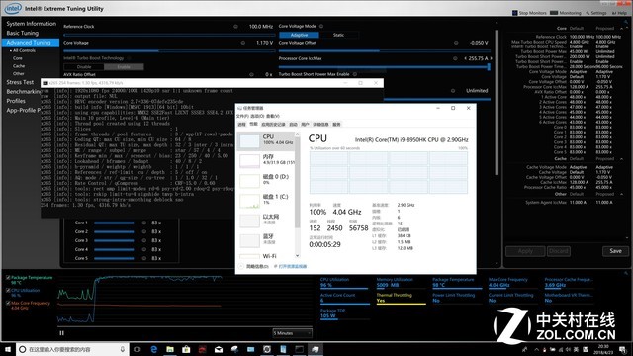Collapse Other section in right summary panel
This screenshot has height=356, width=633.
click(x=622, y=194)
